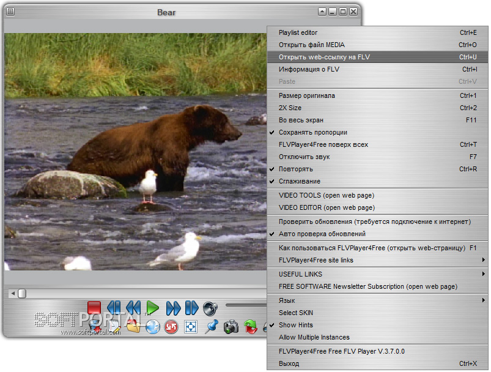Open 'VIDEO EDITOR (open web page)'
491x372 pixels.
pyautogui.click(x=377, y=208)
